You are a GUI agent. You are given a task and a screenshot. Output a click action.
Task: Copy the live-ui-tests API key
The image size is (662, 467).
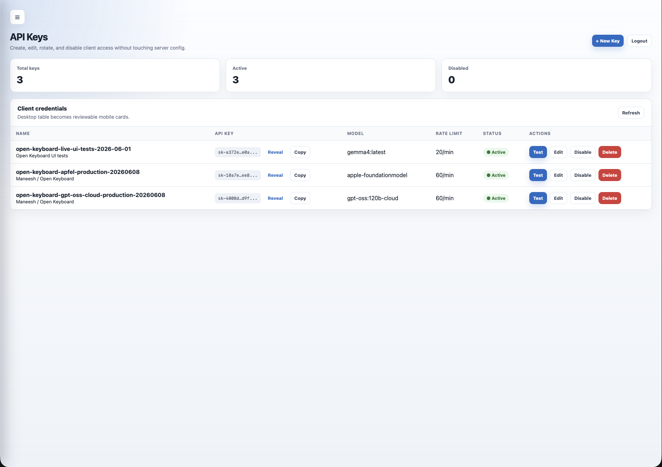pos(300,152)
